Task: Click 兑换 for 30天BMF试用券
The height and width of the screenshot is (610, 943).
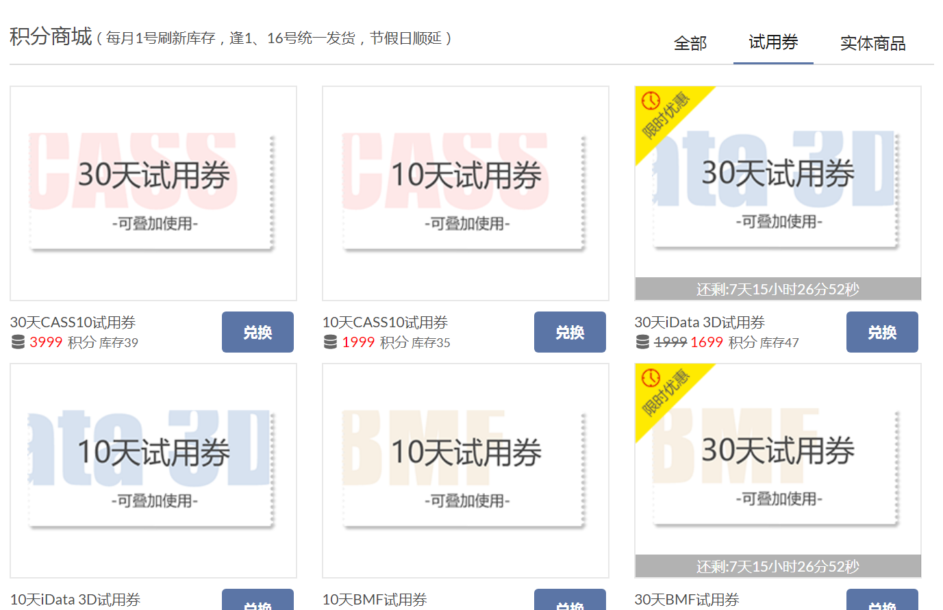Action: (882, 600)
